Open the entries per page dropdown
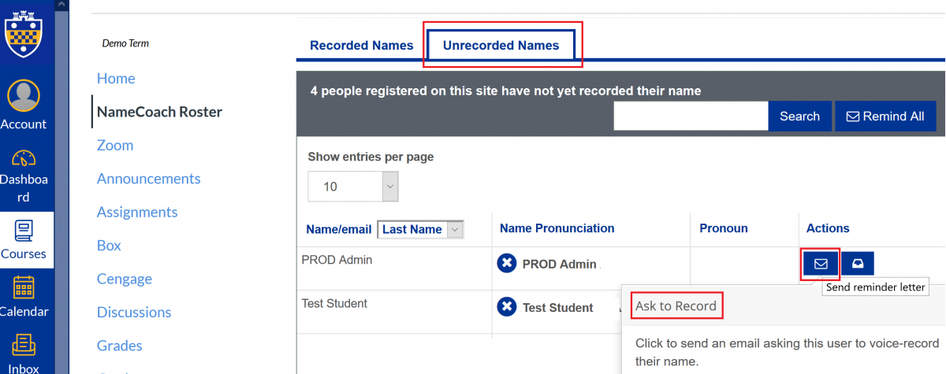The width and height of the screenshot is (946, 374). [x=353, y=187]
